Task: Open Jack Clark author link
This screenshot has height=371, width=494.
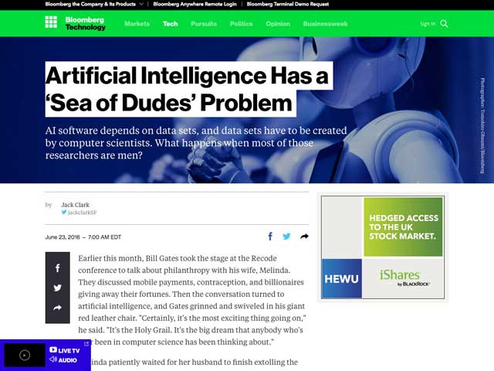Action: 75,205
